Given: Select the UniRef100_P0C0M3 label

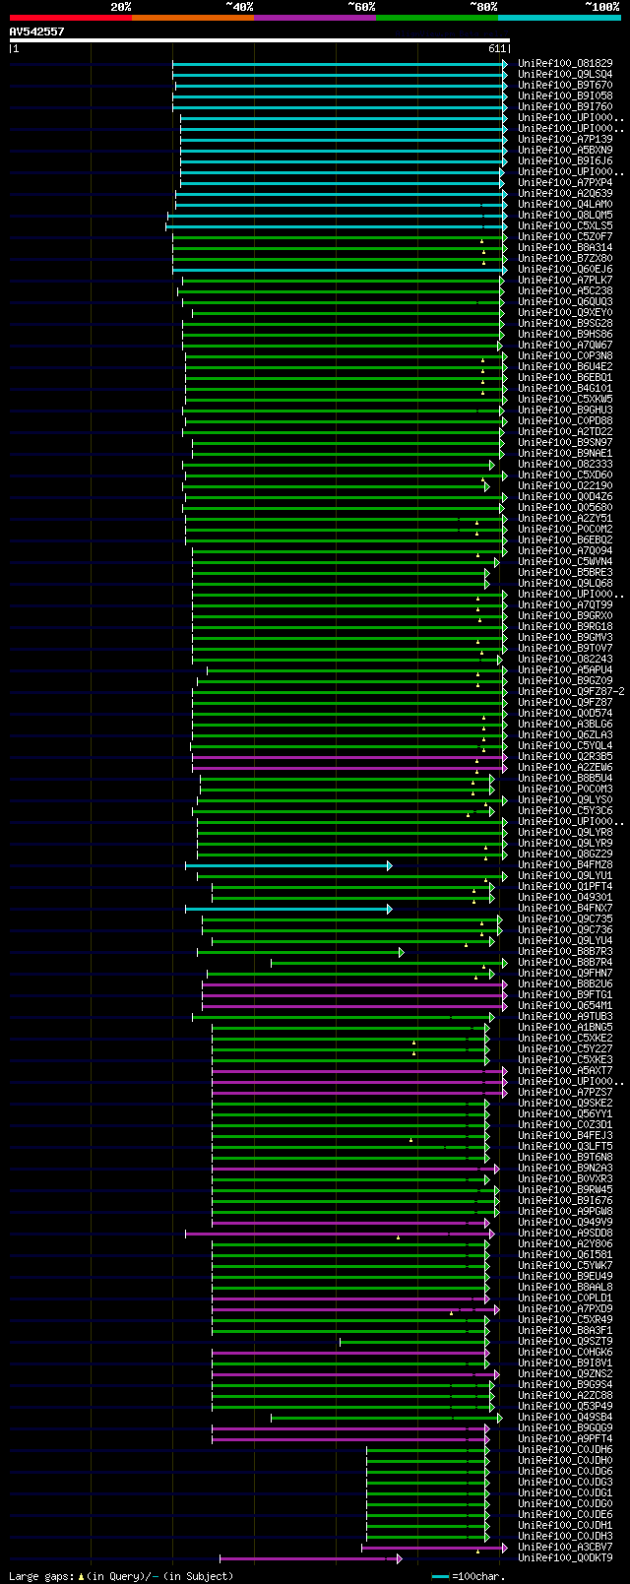Looking at the screenshot, I should coord(565,790).
